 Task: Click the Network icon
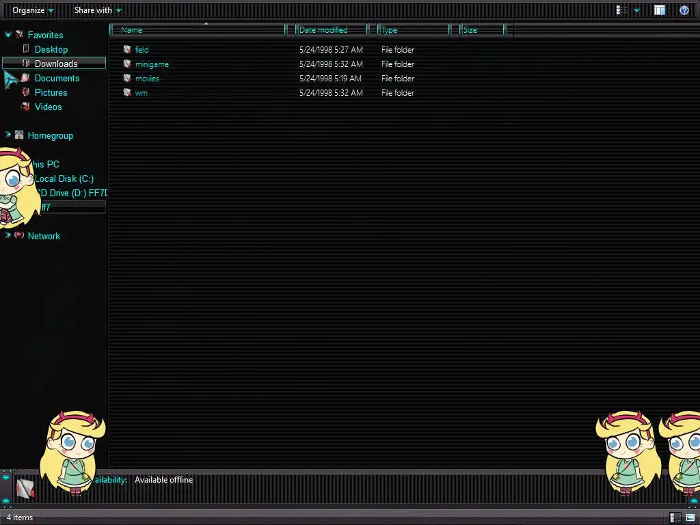tap(19, 235)
